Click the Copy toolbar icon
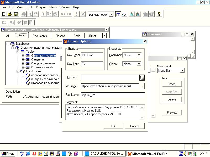 49,14
